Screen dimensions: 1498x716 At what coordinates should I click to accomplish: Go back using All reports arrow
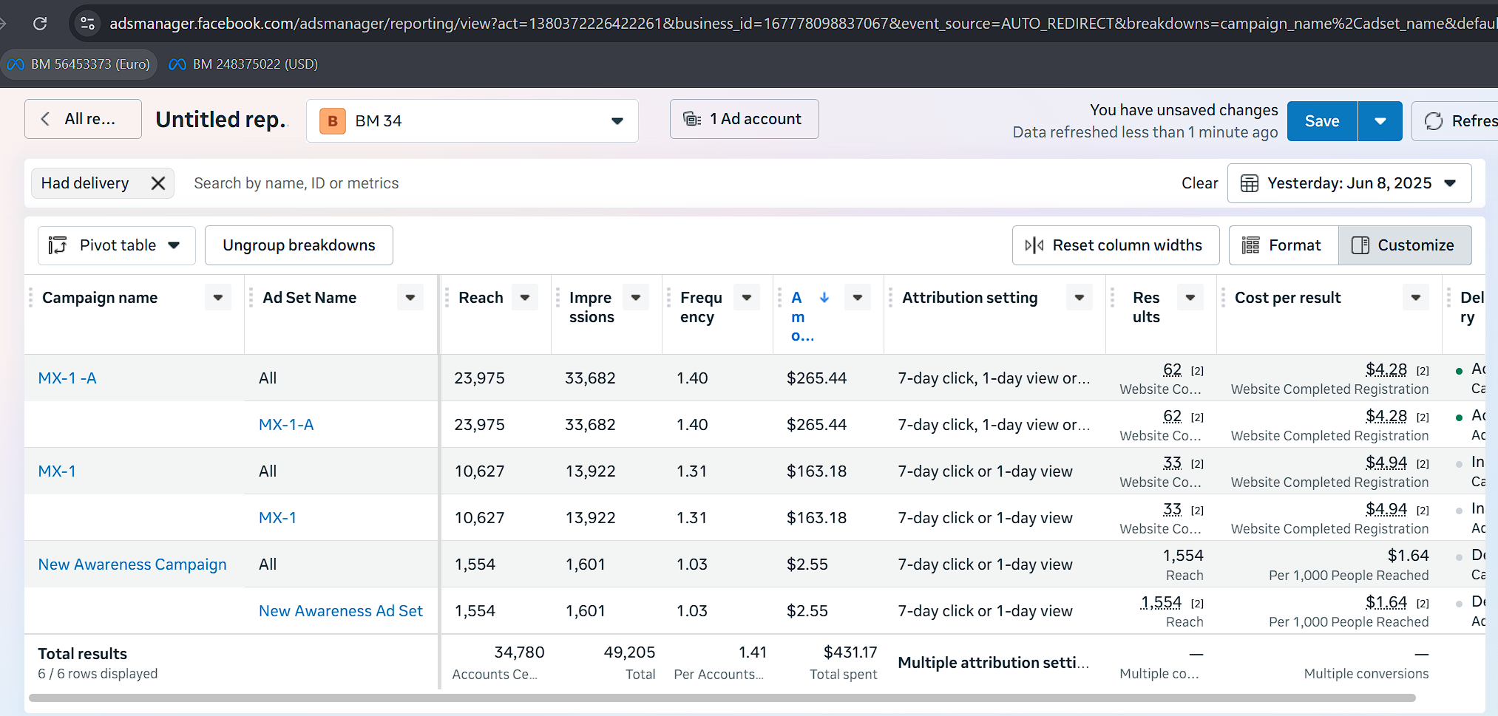(x=46, y=119)
